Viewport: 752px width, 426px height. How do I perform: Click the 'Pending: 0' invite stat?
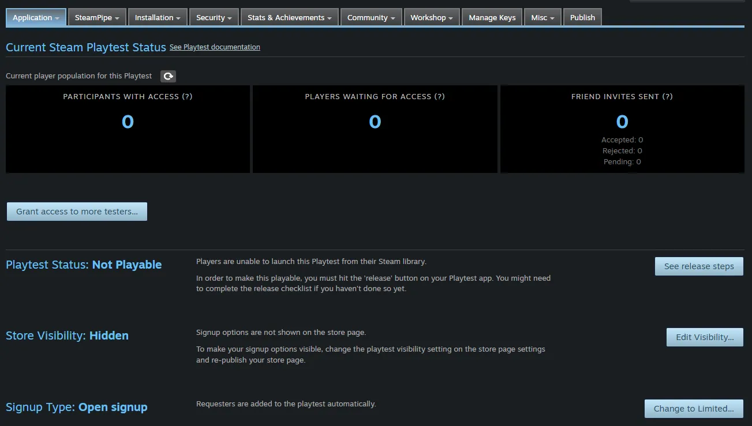pyautogui.click(x=622, y=162)
